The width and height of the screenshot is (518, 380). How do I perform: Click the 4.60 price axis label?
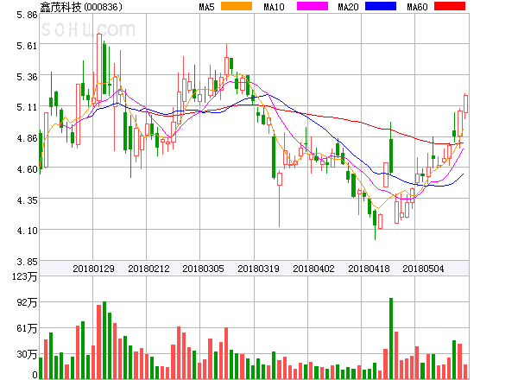(x=27, y=169)
